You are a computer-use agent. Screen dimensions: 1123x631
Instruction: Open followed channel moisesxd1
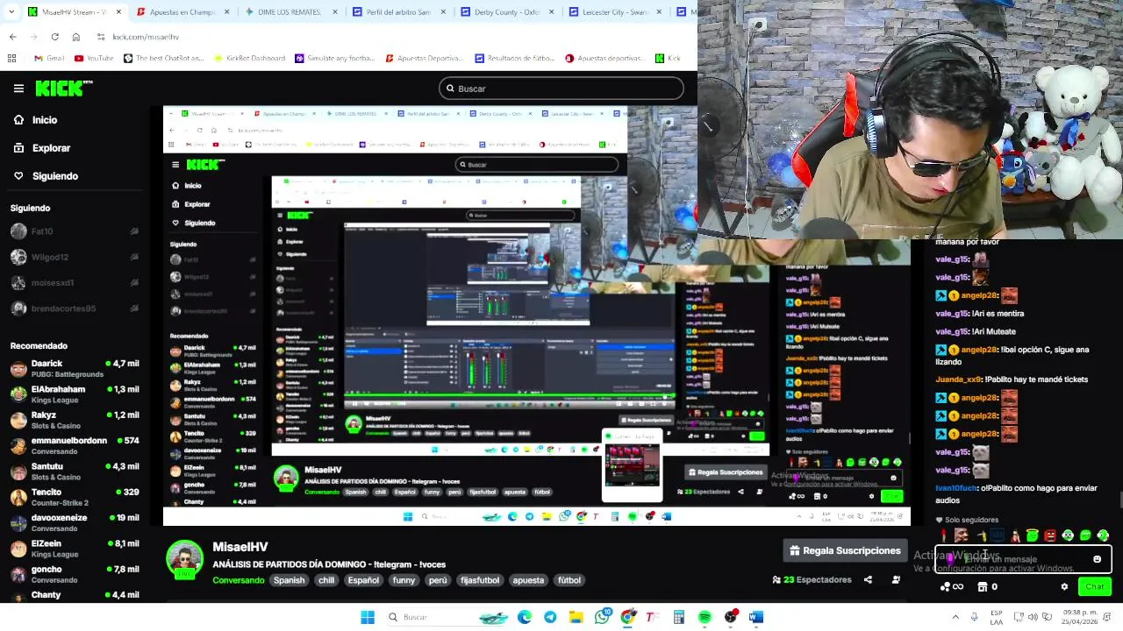75,282
